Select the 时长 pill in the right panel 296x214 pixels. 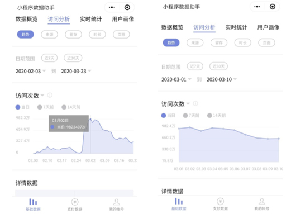pos(243,42)
